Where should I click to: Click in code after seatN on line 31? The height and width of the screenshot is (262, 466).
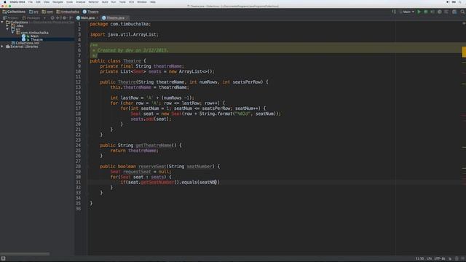point(216,182)
